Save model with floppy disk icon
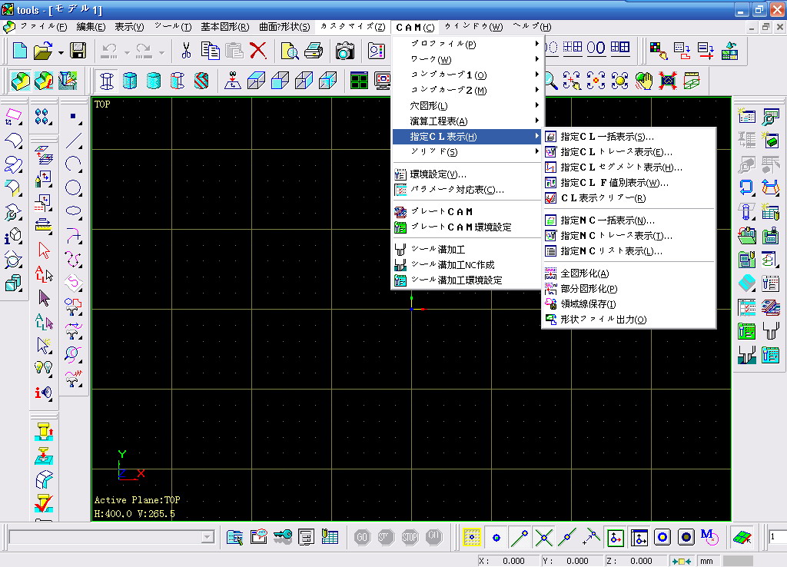The height and width of the screenshot is (567, 787). [78, 51]
